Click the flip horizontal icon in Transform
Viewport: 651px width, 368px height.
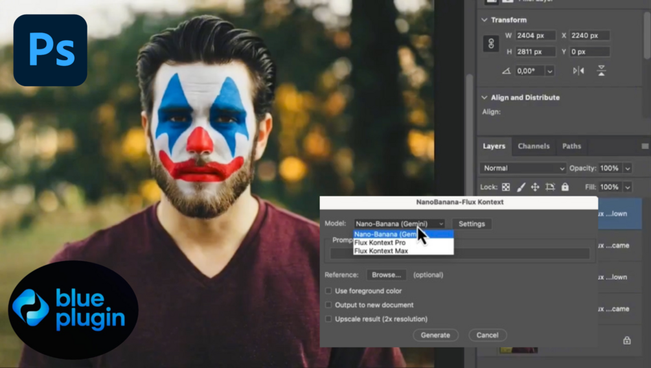(x=578, y=71)
